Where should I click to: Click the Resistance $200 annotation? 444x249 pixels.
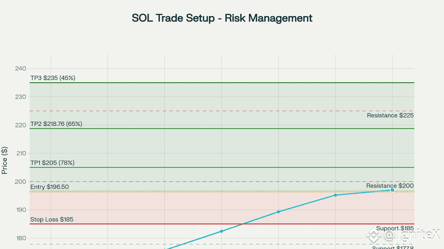coord(390,186)
